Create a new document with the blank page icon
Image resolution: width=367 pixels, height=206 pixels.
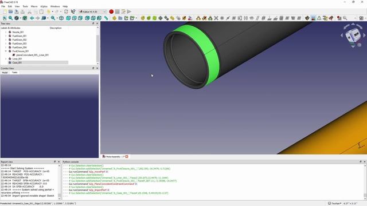click(x=5, y=11)
